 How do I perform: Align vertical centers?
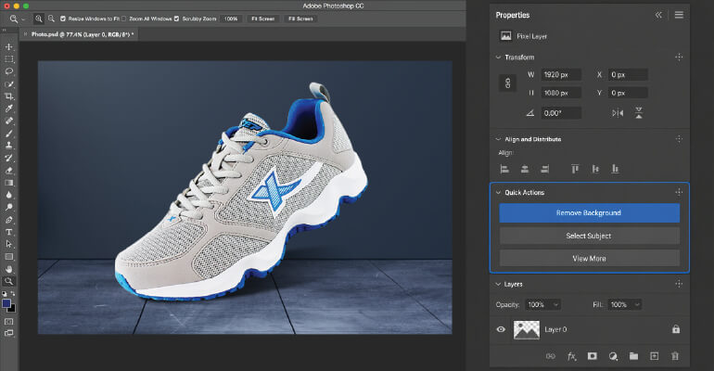[595, 169]
